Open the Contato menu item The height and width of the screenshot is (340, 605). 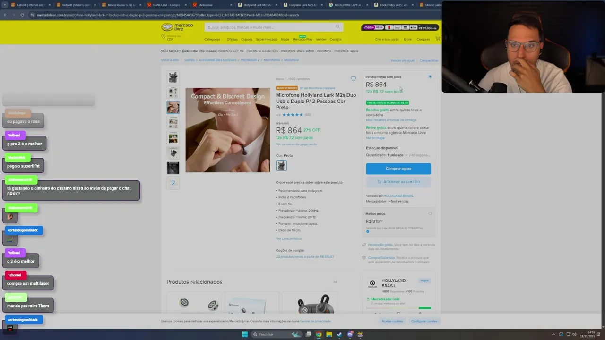336,39
